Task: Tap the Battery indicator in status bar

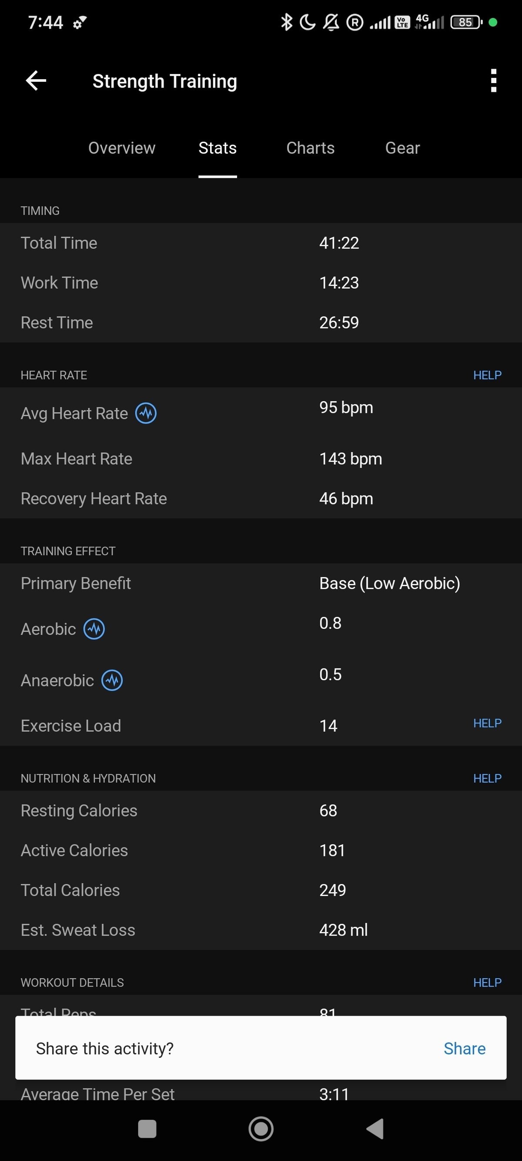Action: pos(466,22)
